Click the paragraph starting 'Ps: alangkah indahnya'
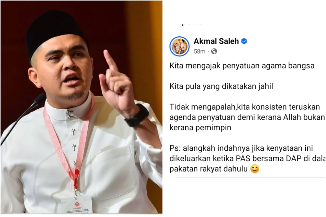The height and width of the screenshot is (217, 326). [x=248, y=158]
